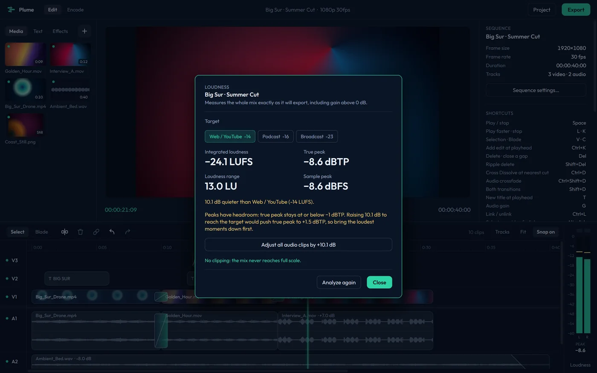Select the Ambient_Bed.wav media thumbnail
This screenshot has width=597, height=373.
pyautogui.click(x=70, y=90)
